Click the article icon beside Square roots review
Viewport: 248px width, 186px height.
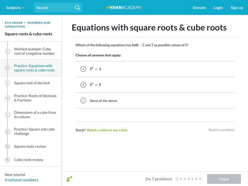coord(7,146)
